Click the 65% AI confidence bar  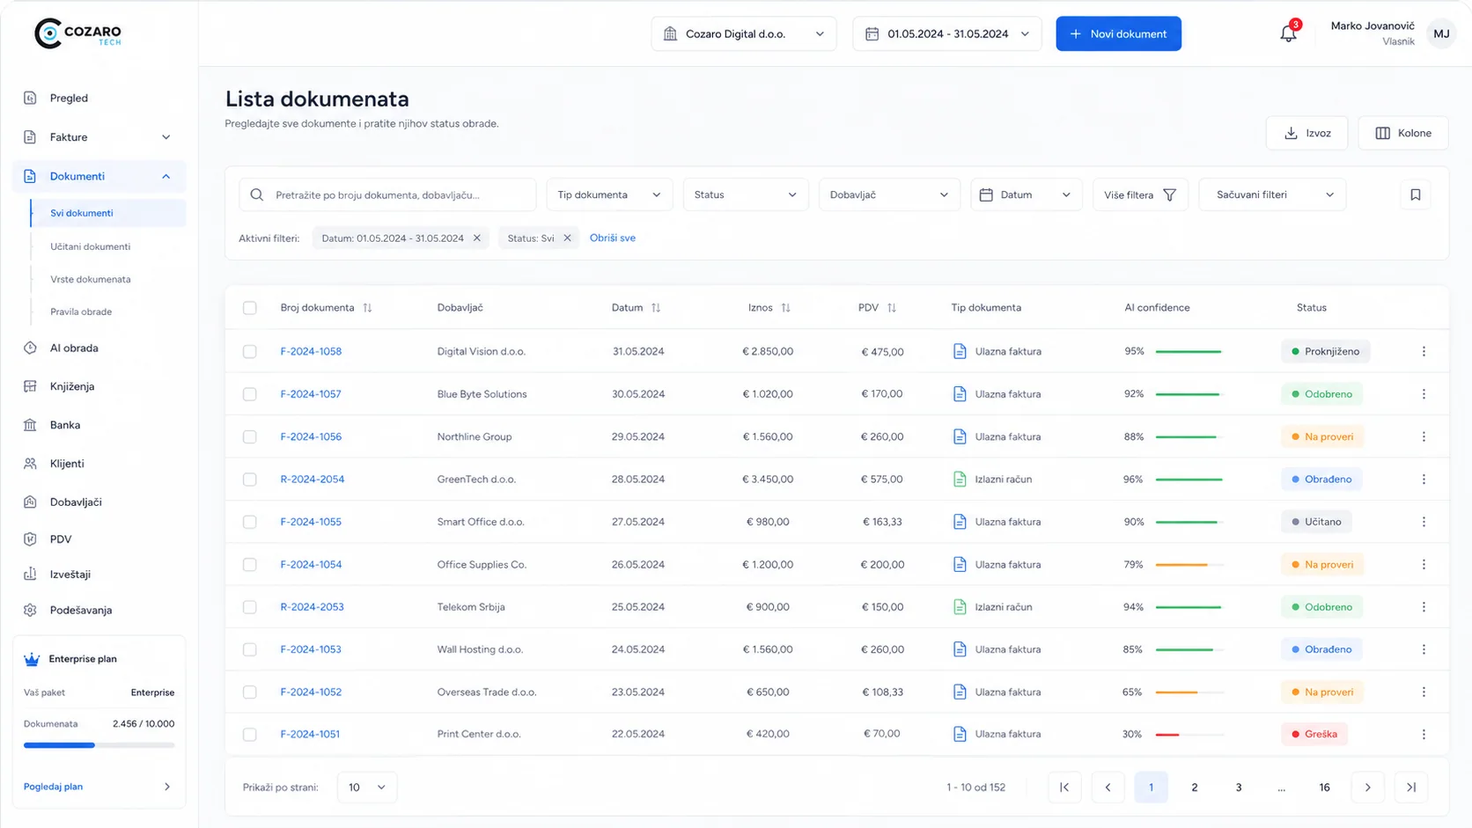[x=1189, y=692]
